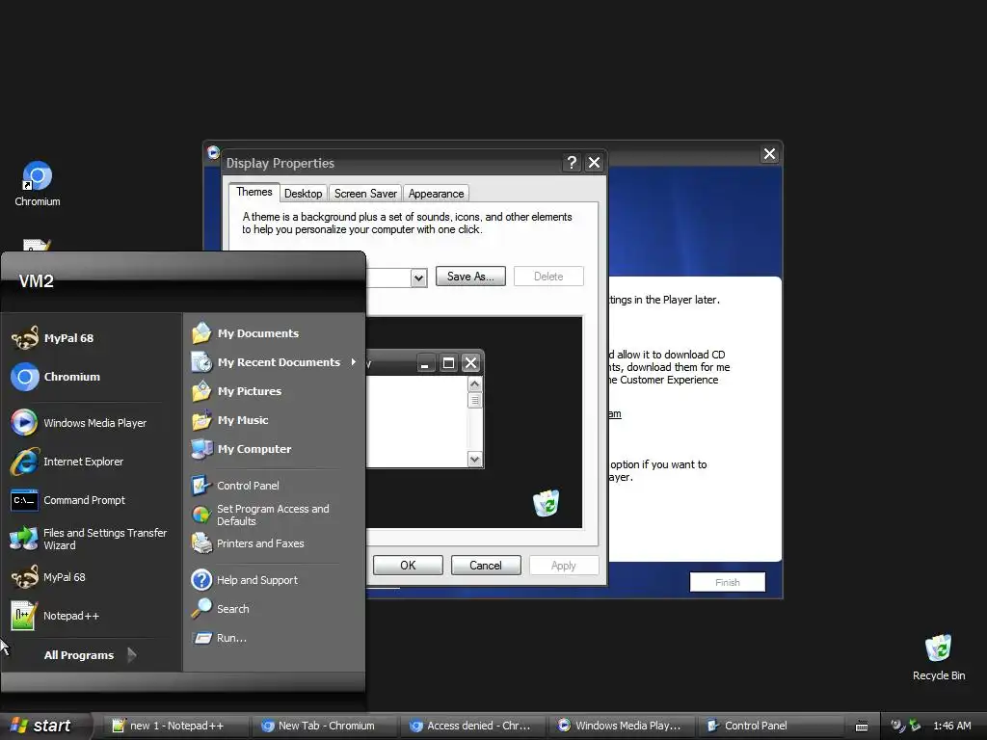
Task: Switch to the Screen Saver tab
Action: (x=365, y=194)
